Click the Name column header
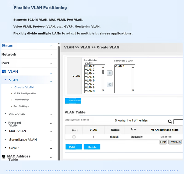 115,130
